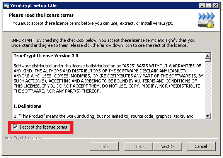This screenshot has height=158, width=223.
Task: Click the 'VeraCrypt Setup 1.0e' title bar text
Action: pyautogui.click(x=33, y=5)
